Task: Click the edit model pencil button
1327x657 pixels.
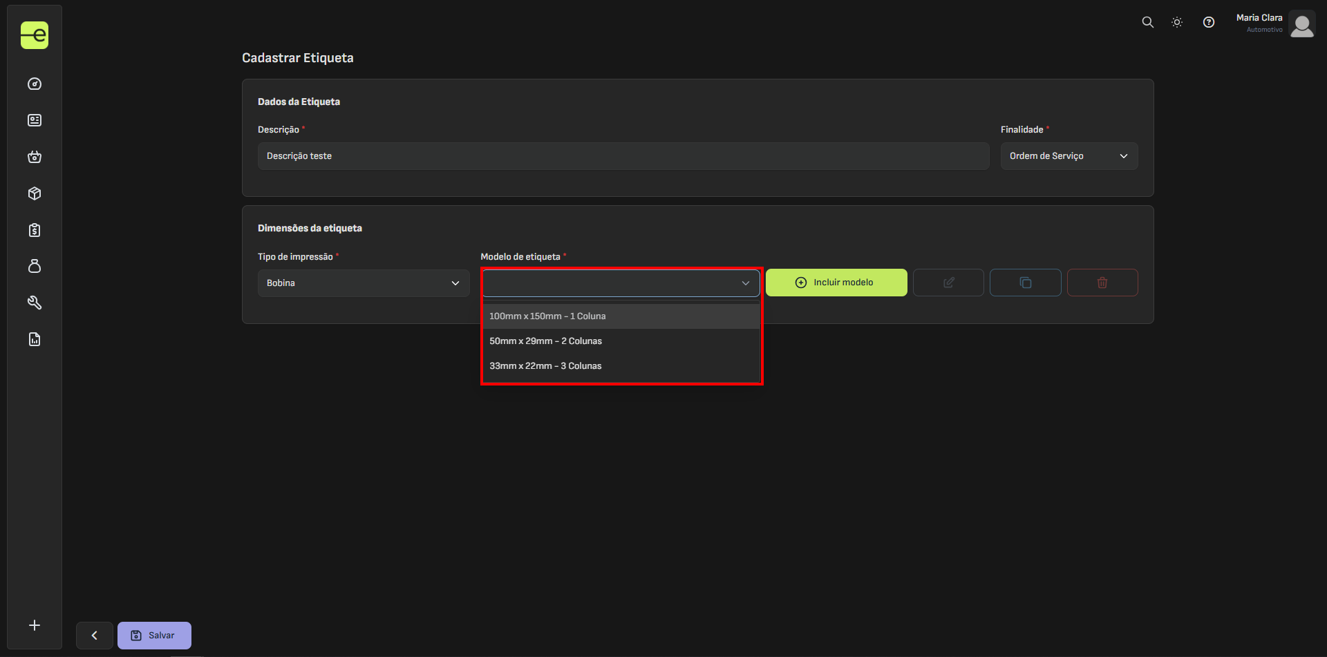Action: (x=948, y=283)
